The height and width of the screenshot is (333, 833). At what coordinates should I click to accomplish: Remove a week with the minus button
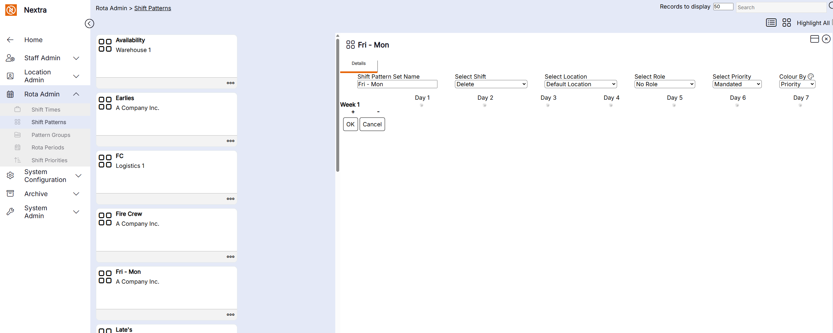[x=378, y=112]
